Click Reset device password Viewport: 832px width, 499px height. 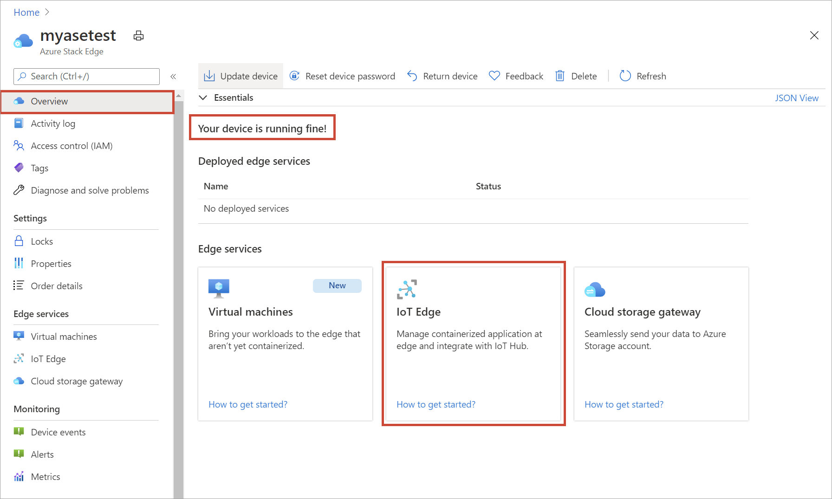coord(342,76)
